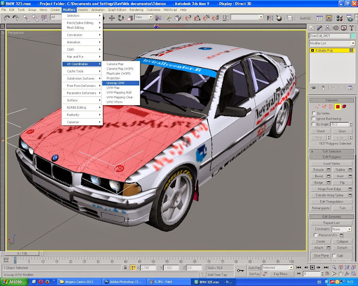Enable Ignore Backfacing checkbox

[x=313, y=119]
